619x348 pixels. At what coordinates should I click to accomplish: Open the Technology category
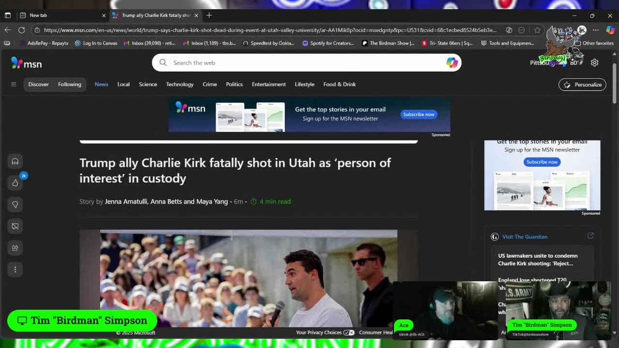tap(180, 84)
